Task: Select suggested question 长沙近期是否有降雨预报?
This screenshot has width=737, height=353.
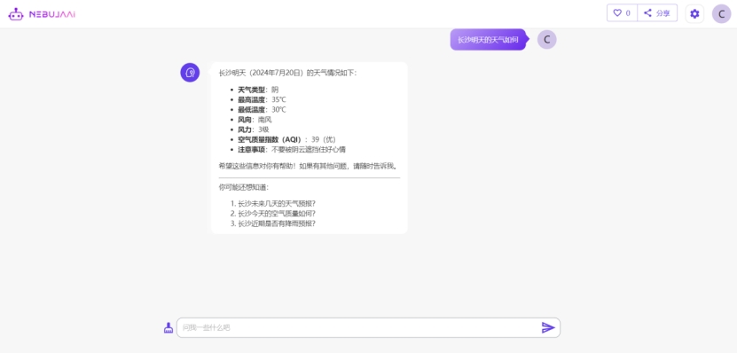Action: tap(277, 224)
